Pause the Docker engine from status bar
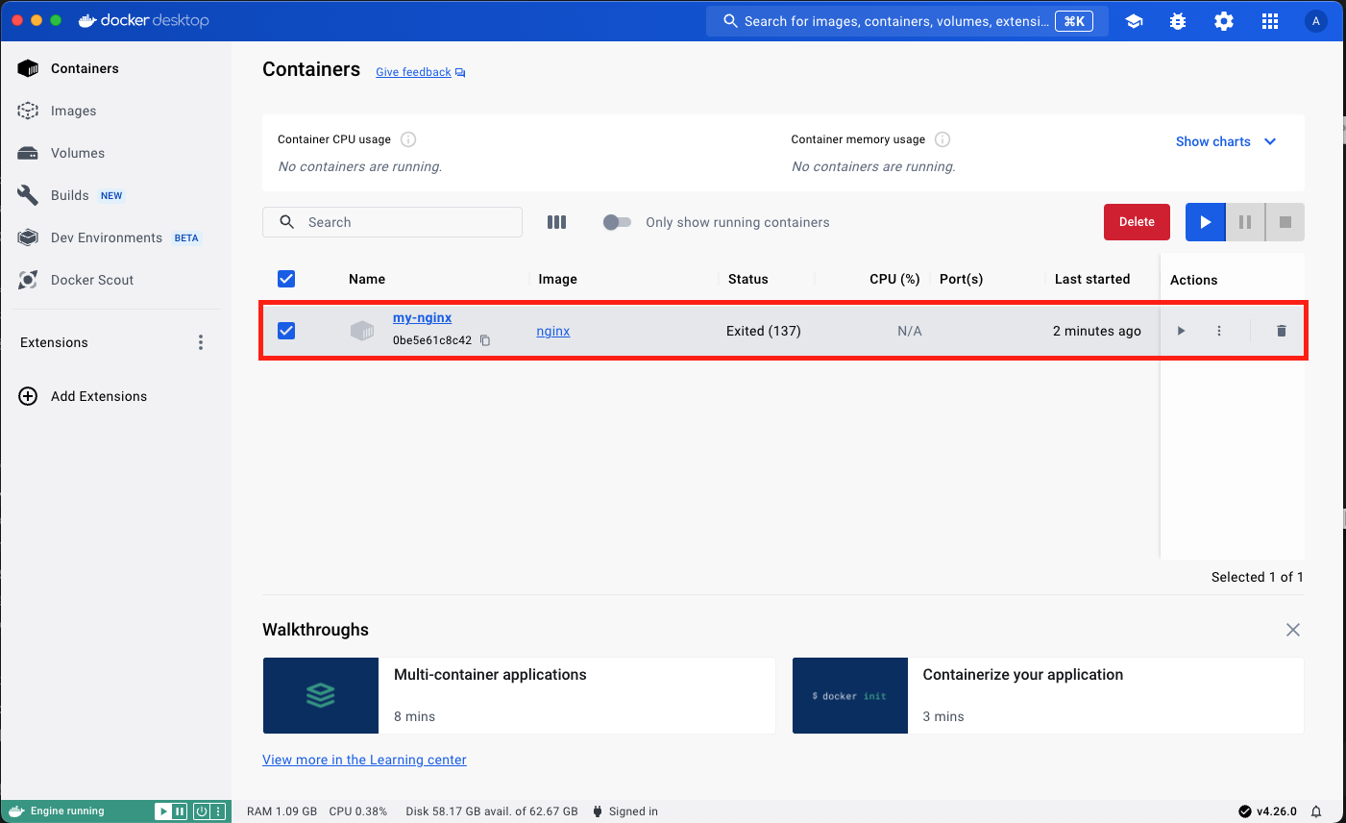Image resolution: width=1346 pixels, height=823 pixels. 180,811
